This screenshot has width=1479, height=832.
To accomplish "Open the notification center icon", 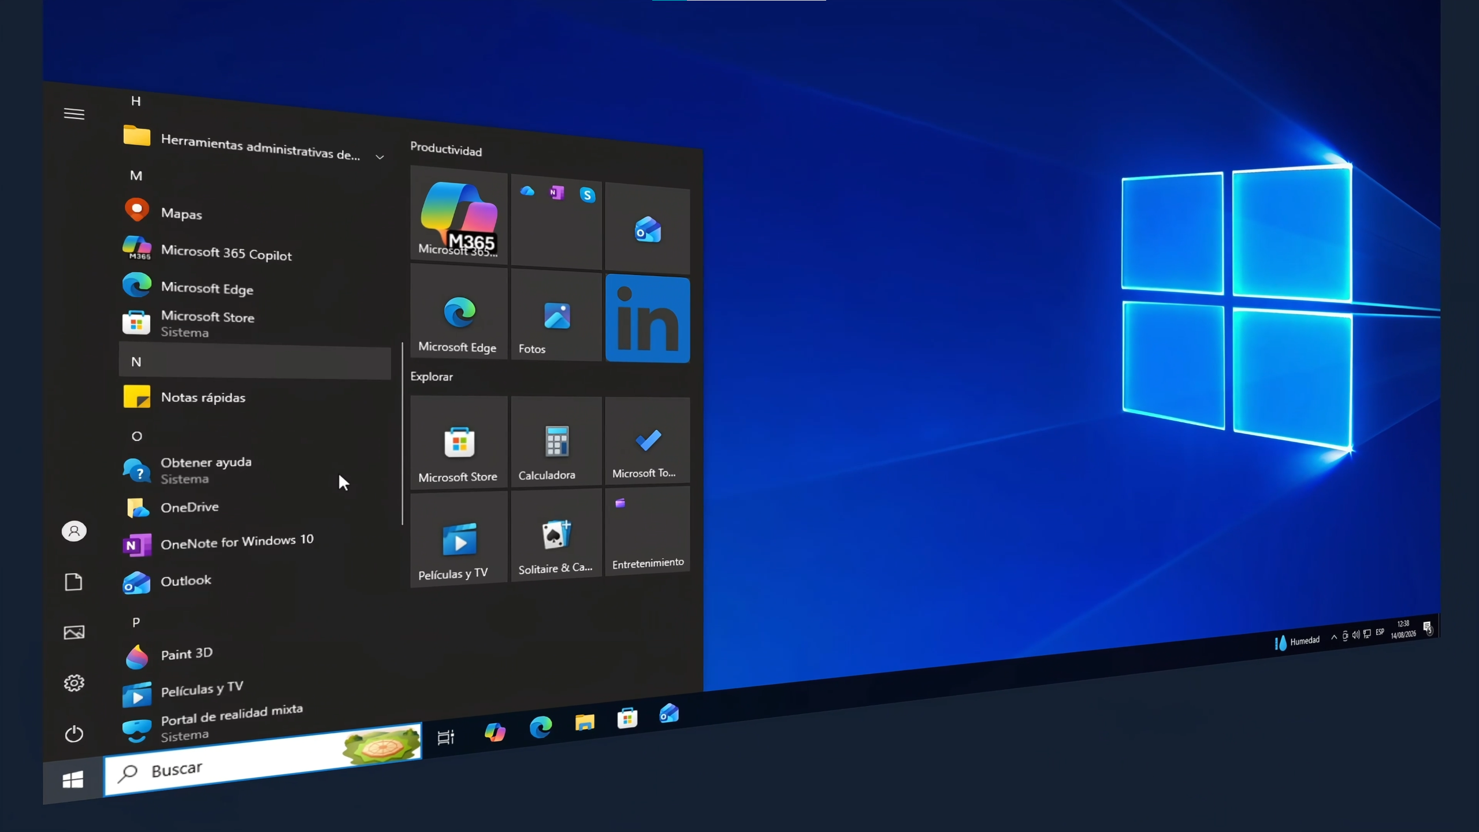I will (1428, 627).
